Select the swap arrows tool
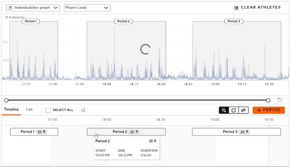This screenshot has height=167, width=290. coord(244,110)
